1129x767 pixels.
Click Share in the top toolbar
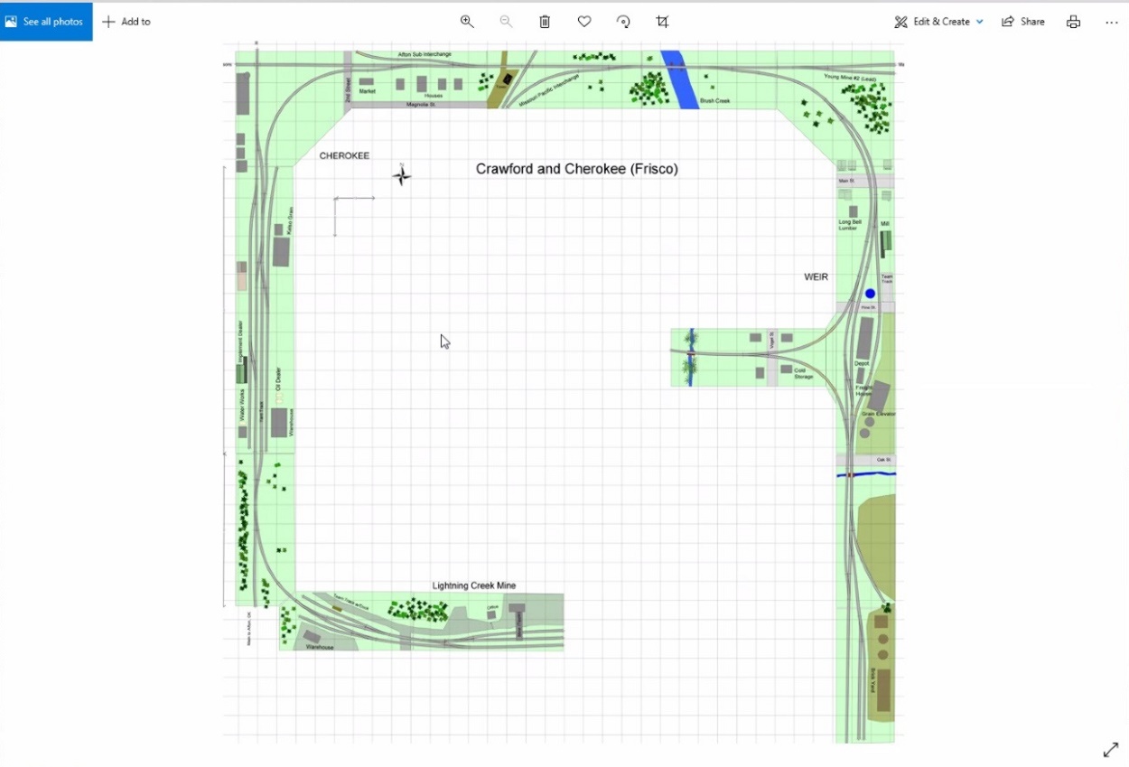tap(1023, 22)
